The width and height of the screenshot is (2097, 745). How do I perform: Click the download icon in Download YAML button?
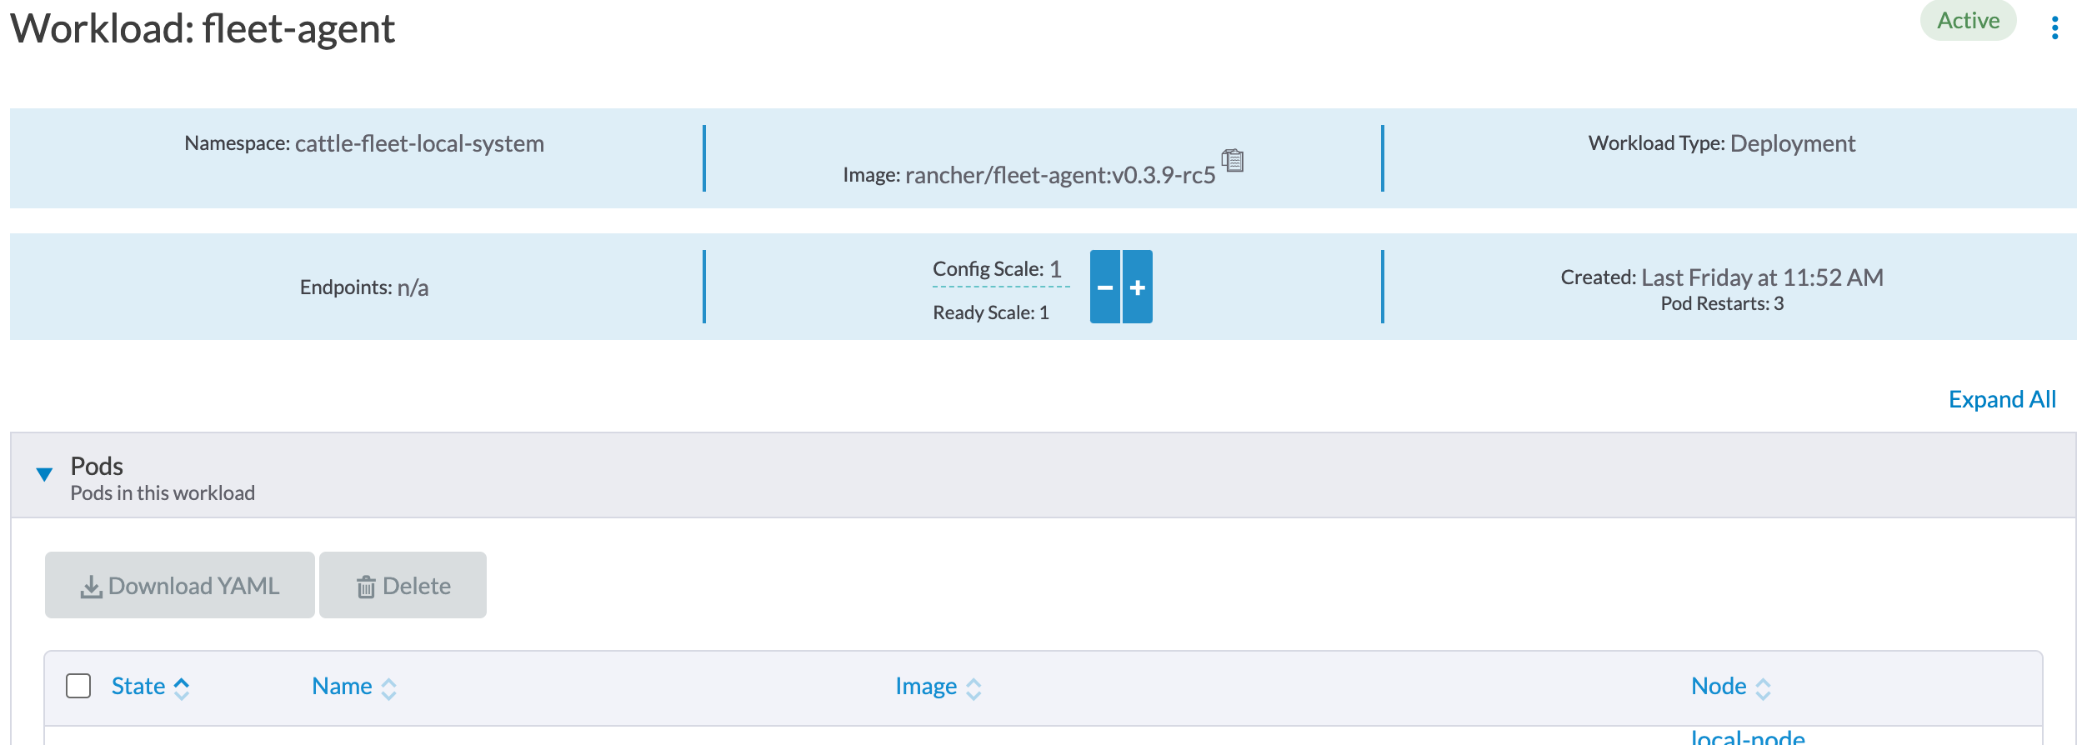click(x=91, y=585)
